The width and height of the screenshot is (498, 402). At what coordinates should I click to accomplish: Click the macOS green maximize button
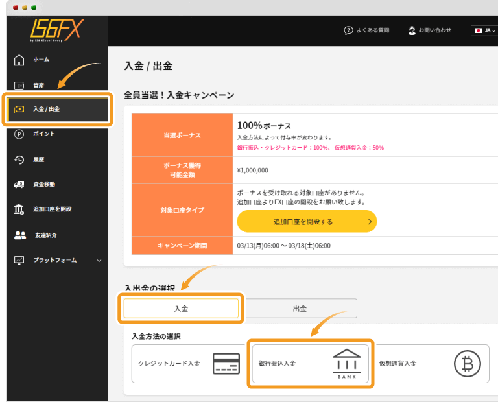(x=34, y=7)
